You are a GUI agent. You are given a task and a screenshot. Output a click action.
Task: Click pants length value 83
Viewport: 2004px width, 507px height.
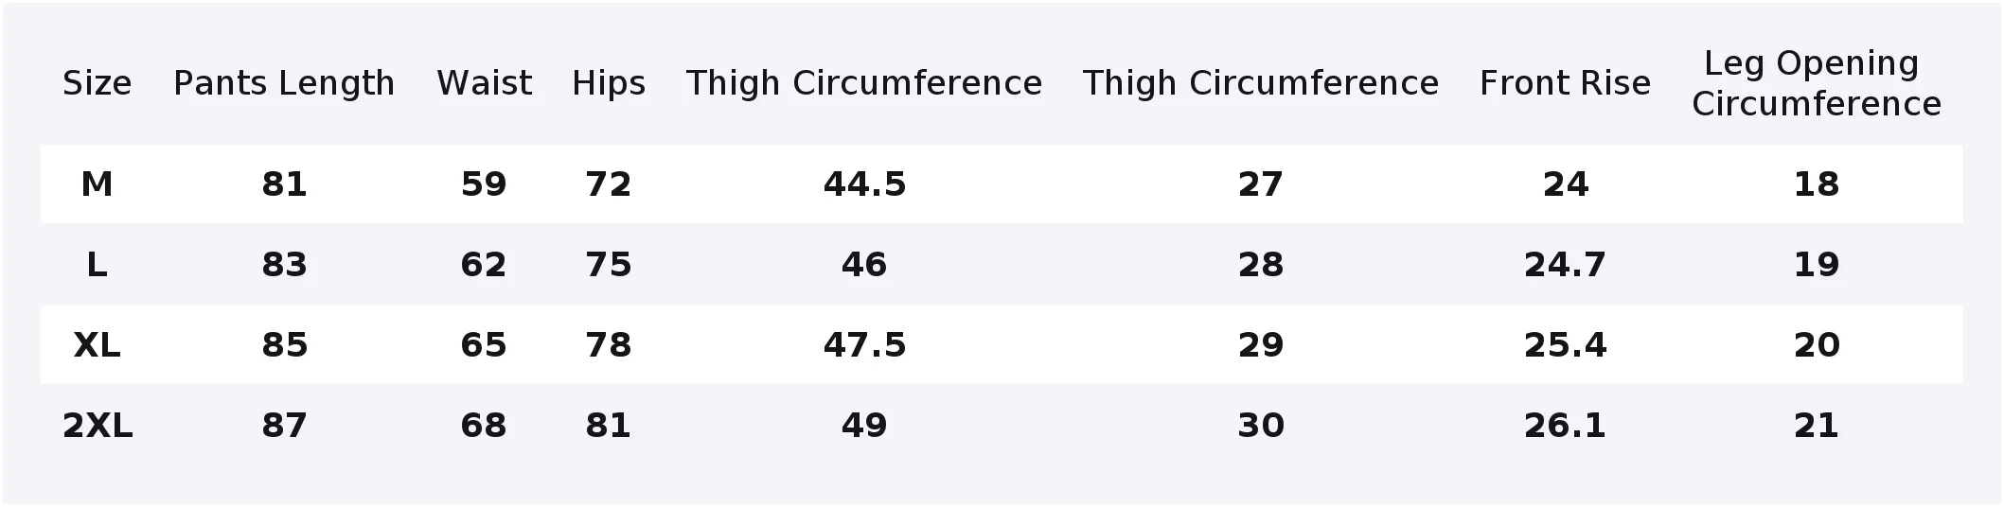(x=284, y=265)
